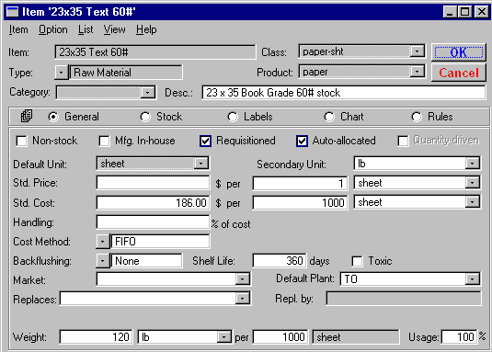Click the Shelf Life days field
The image size is (492, 352).
tap(280, 261)
